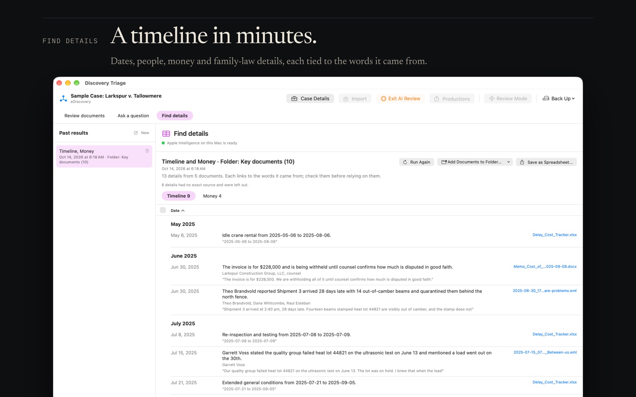Click the Import button
The width and height of the screenshot is (636, 397).
(x=355, y=98)
